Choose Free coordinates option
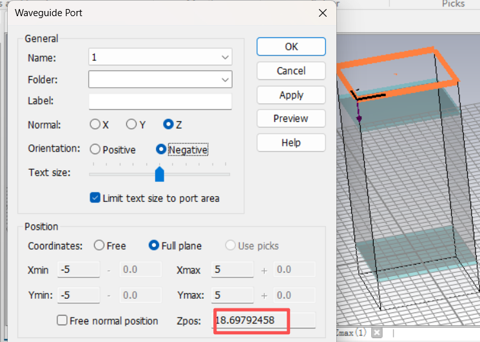The height and width of the screenshot is (342, 480). point(99,245)
